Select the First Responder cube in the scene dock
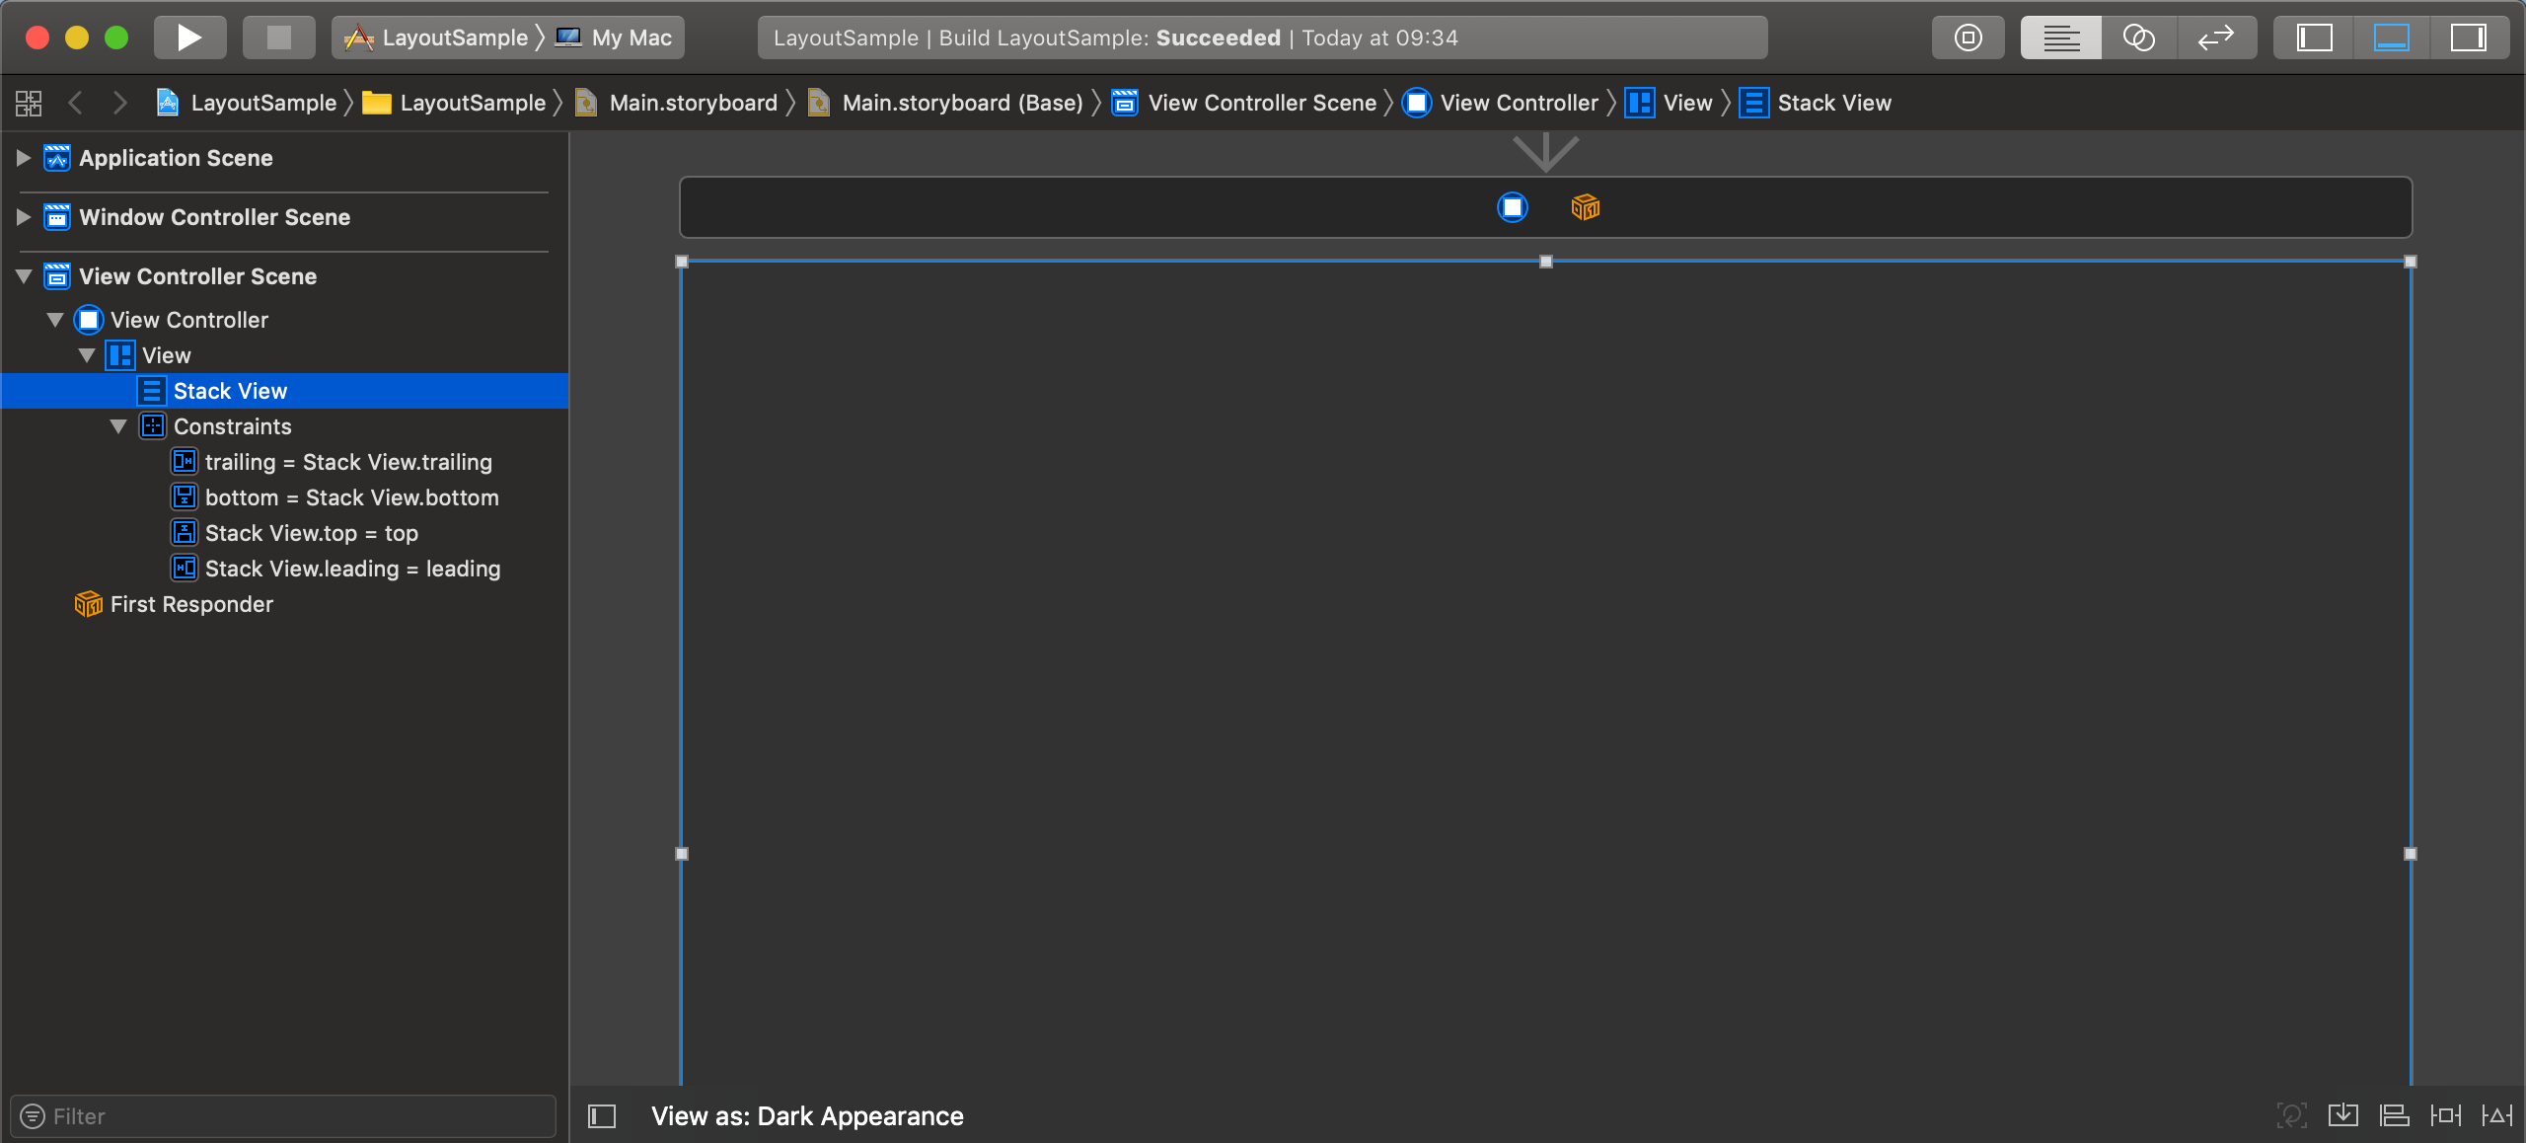The height and width of the screenshot is (1143, 2526). [1584, 207]
